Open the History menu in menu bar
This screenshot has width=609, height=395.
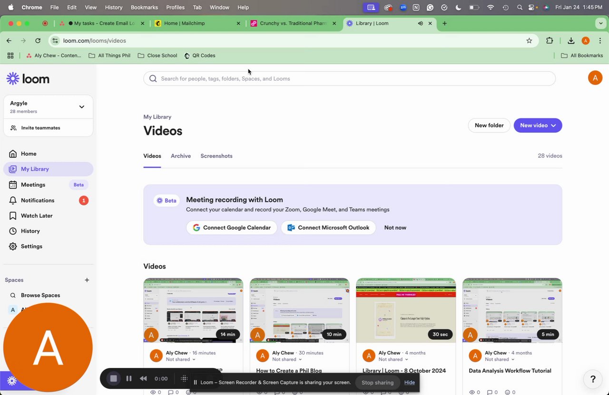(113, 7)
